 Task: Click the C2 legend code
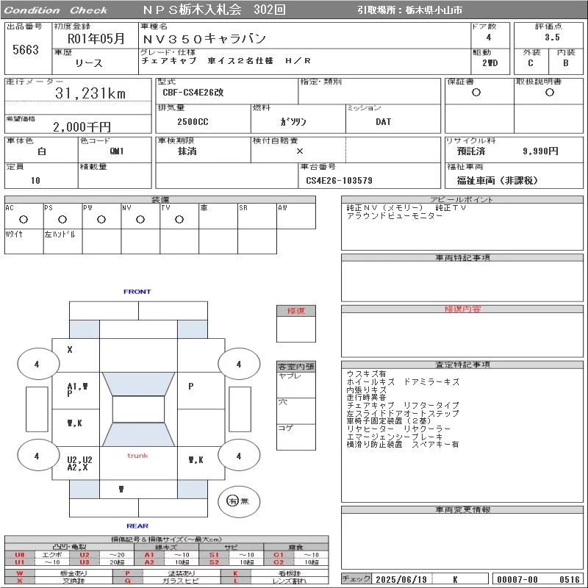(279, 562)
